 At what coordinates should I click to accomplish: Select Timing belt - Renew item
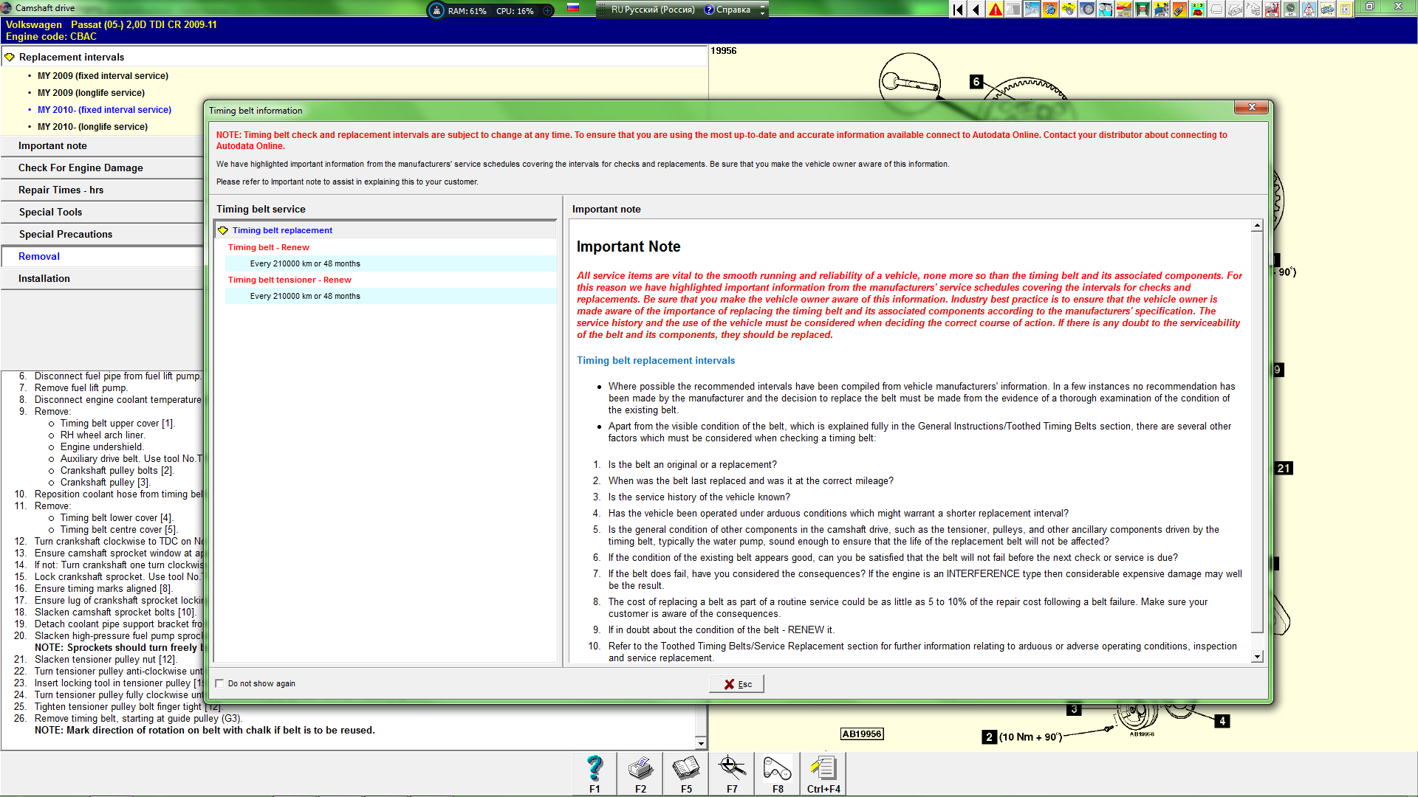[x=268, y=247]
